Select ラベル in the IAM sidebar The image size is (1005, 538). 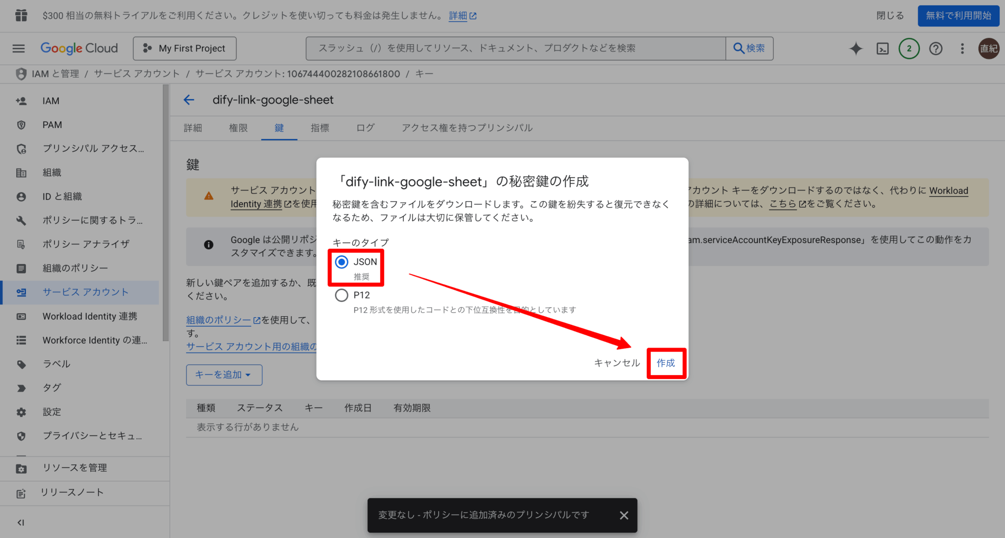click(56, 364)
